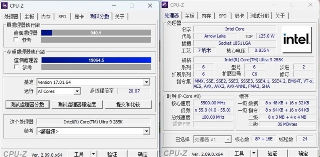
Task: Expand the 工具 arrow menu in right window
Action: click(254, 153)
